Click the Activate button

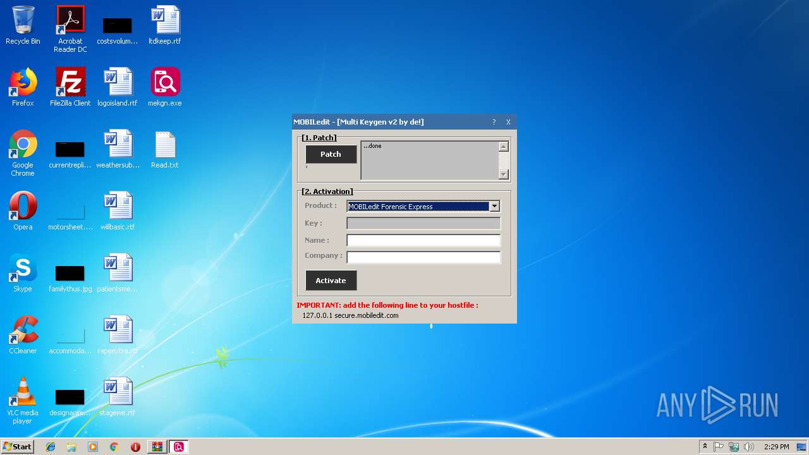pos(331,281)
